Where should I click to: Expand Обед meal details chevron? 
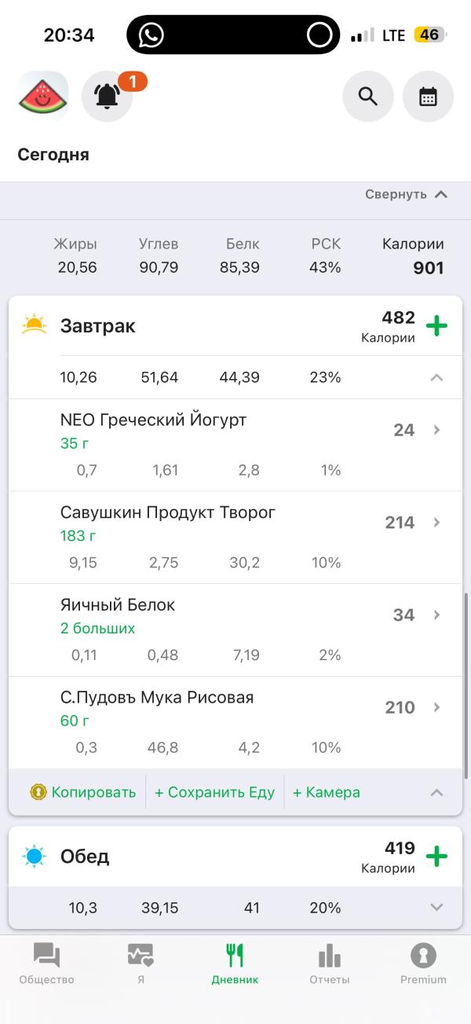click(x=436, y=908)
